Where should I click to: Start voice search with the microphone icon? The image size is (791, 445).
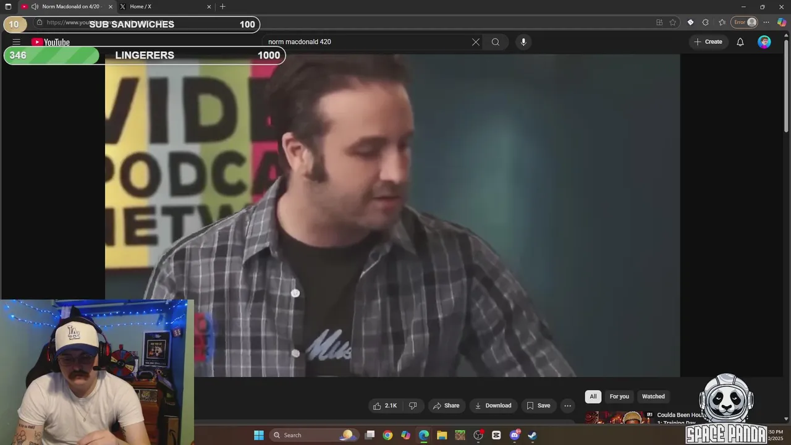click(523, 42)
